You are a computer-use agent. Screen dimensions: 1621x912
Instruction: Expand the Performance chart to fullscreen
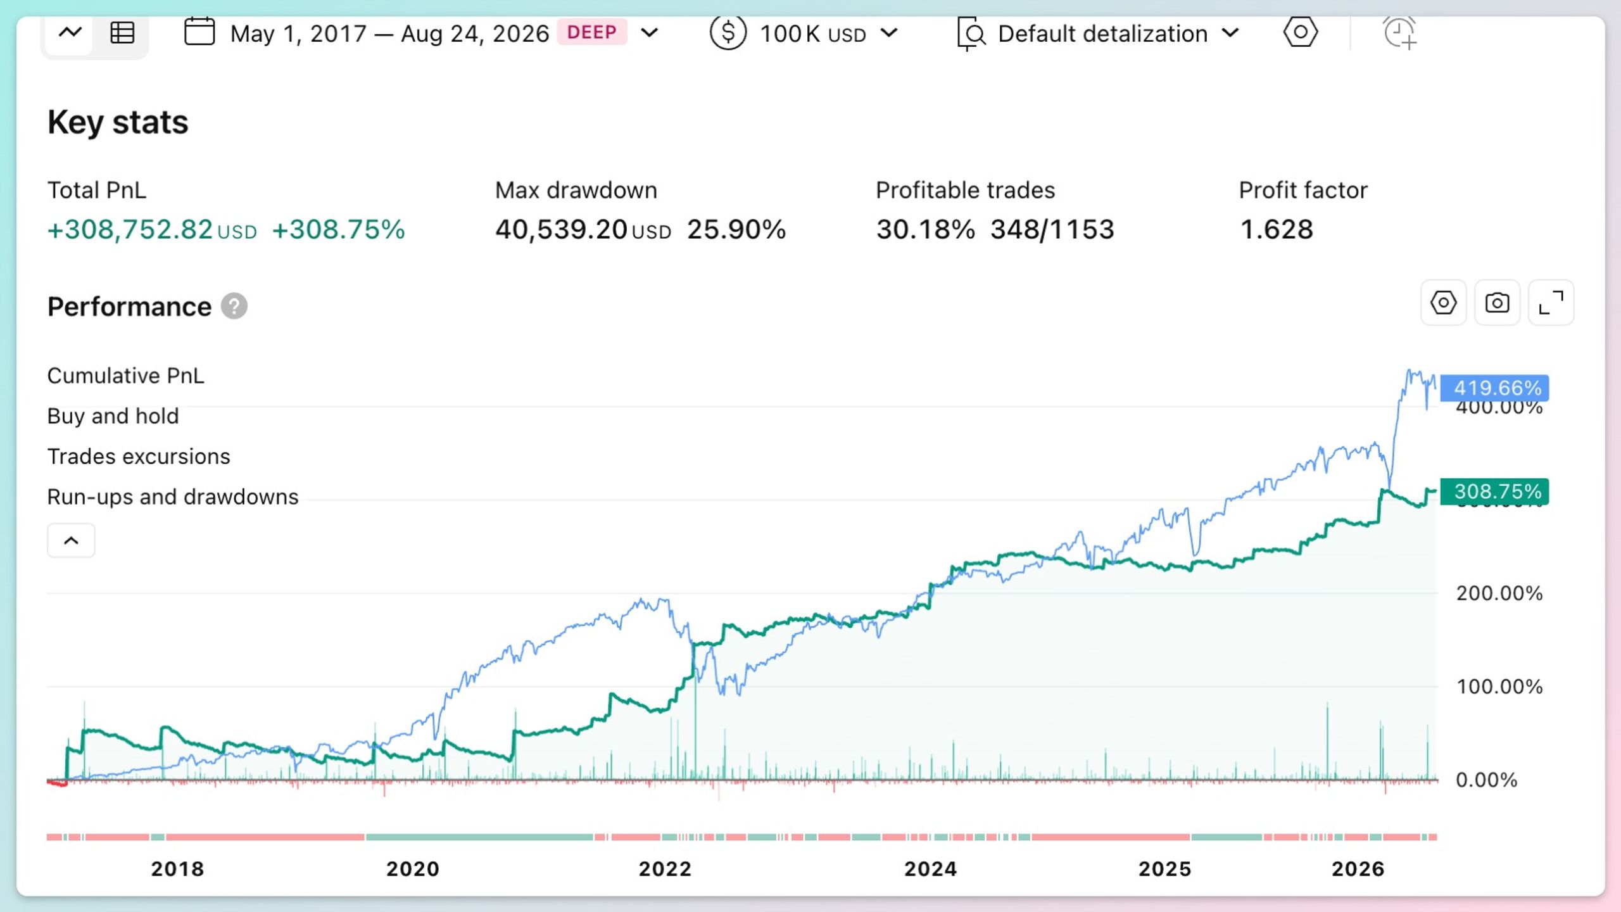1551,303
